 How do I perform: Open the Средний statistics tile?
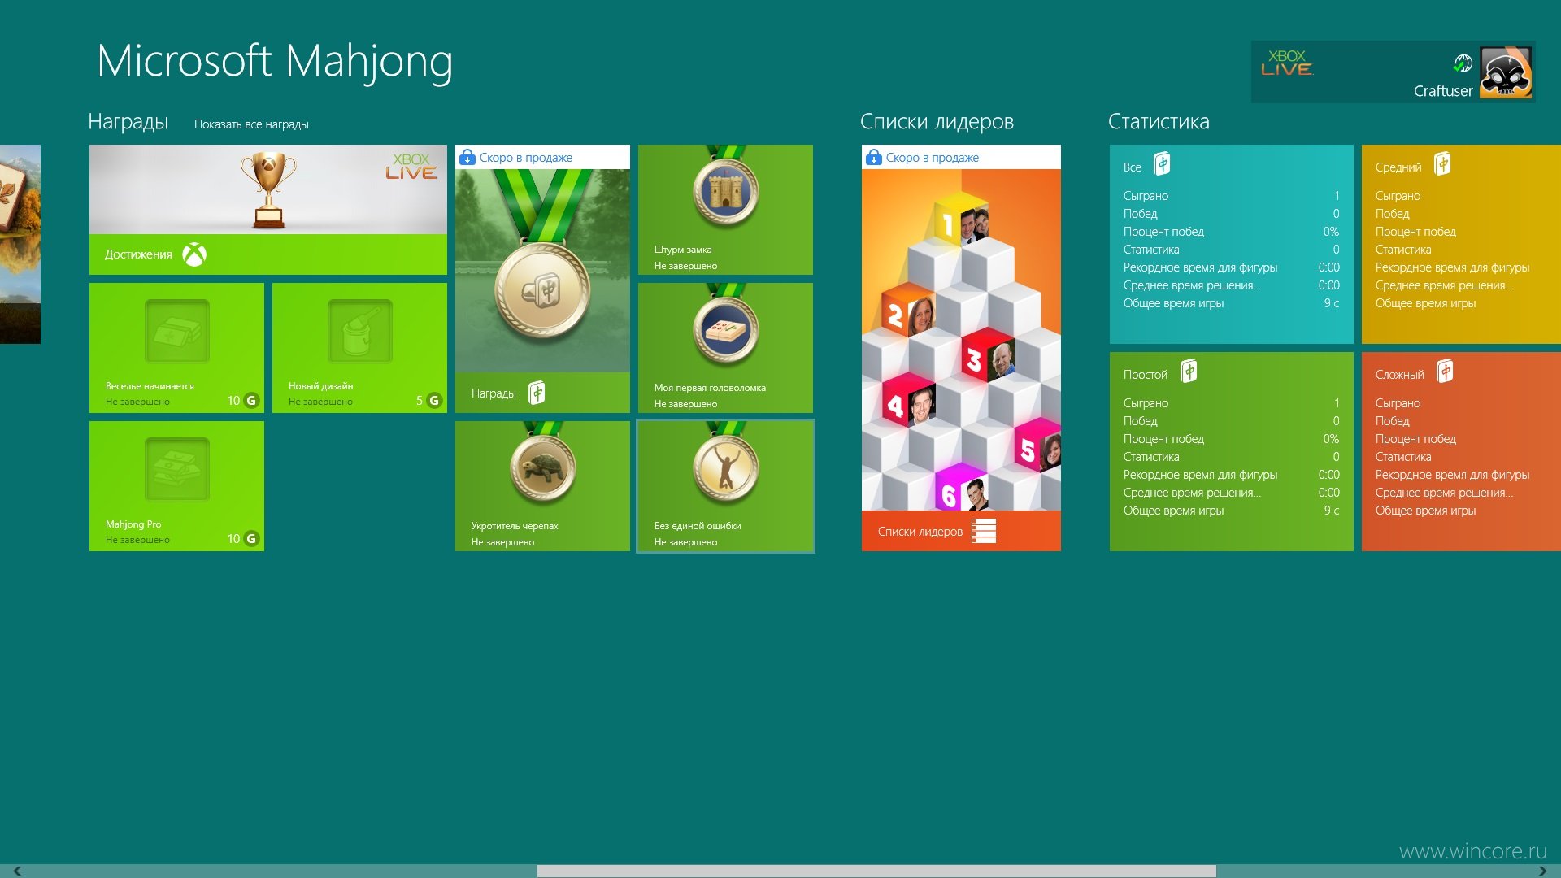point(1461,244)
